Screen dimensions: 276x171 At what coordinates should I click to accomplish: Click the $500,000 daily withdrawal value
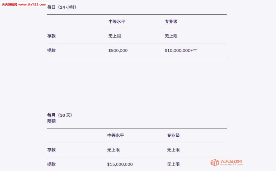[x=118, y=50]
